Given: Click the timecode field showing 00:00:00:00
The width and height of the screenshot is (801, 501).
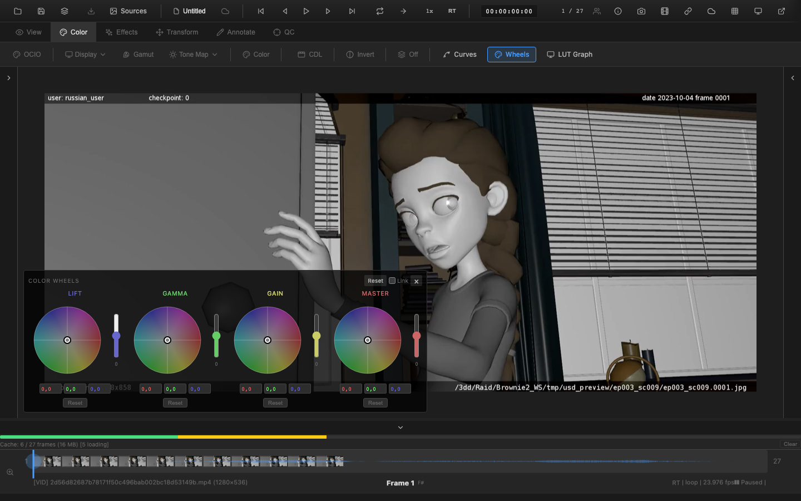Looking at the screenshot, I should tap(508, 11).
